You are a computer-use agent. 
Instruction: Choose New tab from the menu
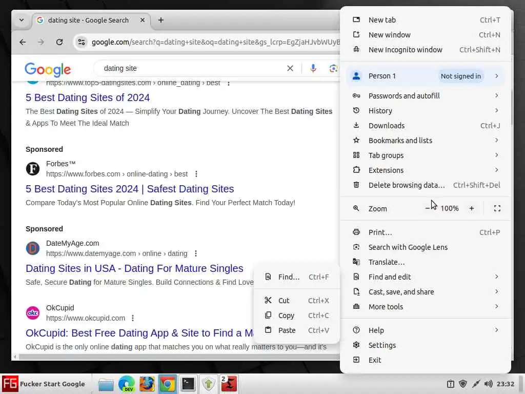(x=426, y=20)
